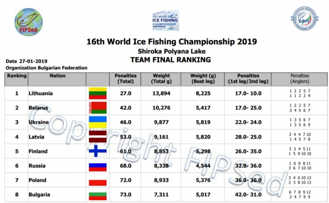Image resolution: width=329 pixels, height=203 pixels.
Task: Click the Lithuania flag
Action: tap(98, 94)
